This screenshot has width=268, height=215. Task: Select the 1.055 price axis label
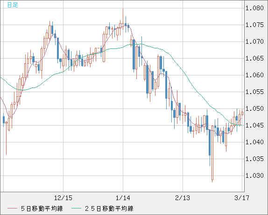254,92
